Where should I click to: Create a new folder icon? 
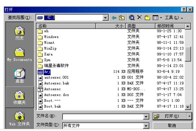coord(147,18)
